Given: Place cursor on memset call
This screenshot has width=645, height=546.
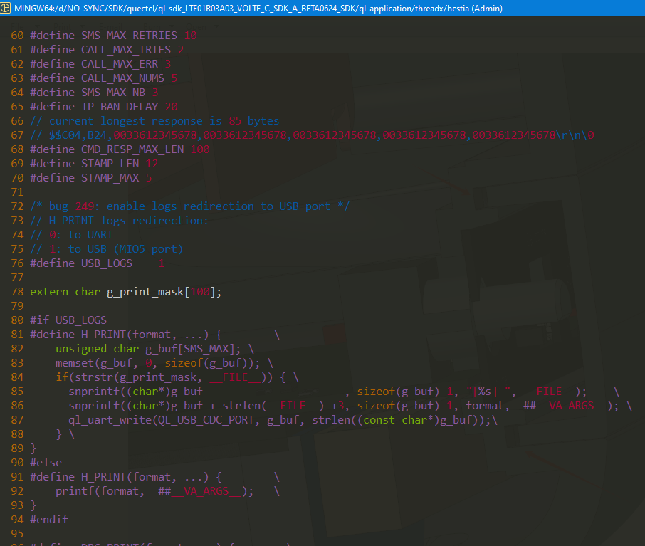Looking at the screenshot, I should click(x=75, y=363).
